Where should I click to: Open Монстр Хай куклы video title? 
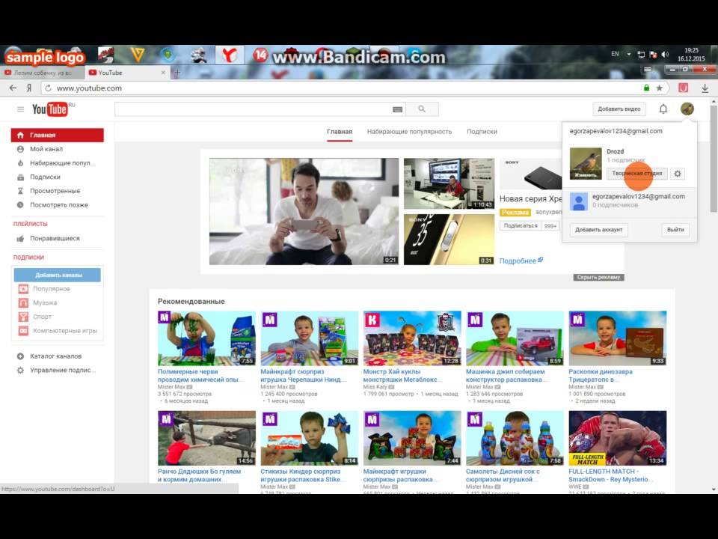coord(403,375)
